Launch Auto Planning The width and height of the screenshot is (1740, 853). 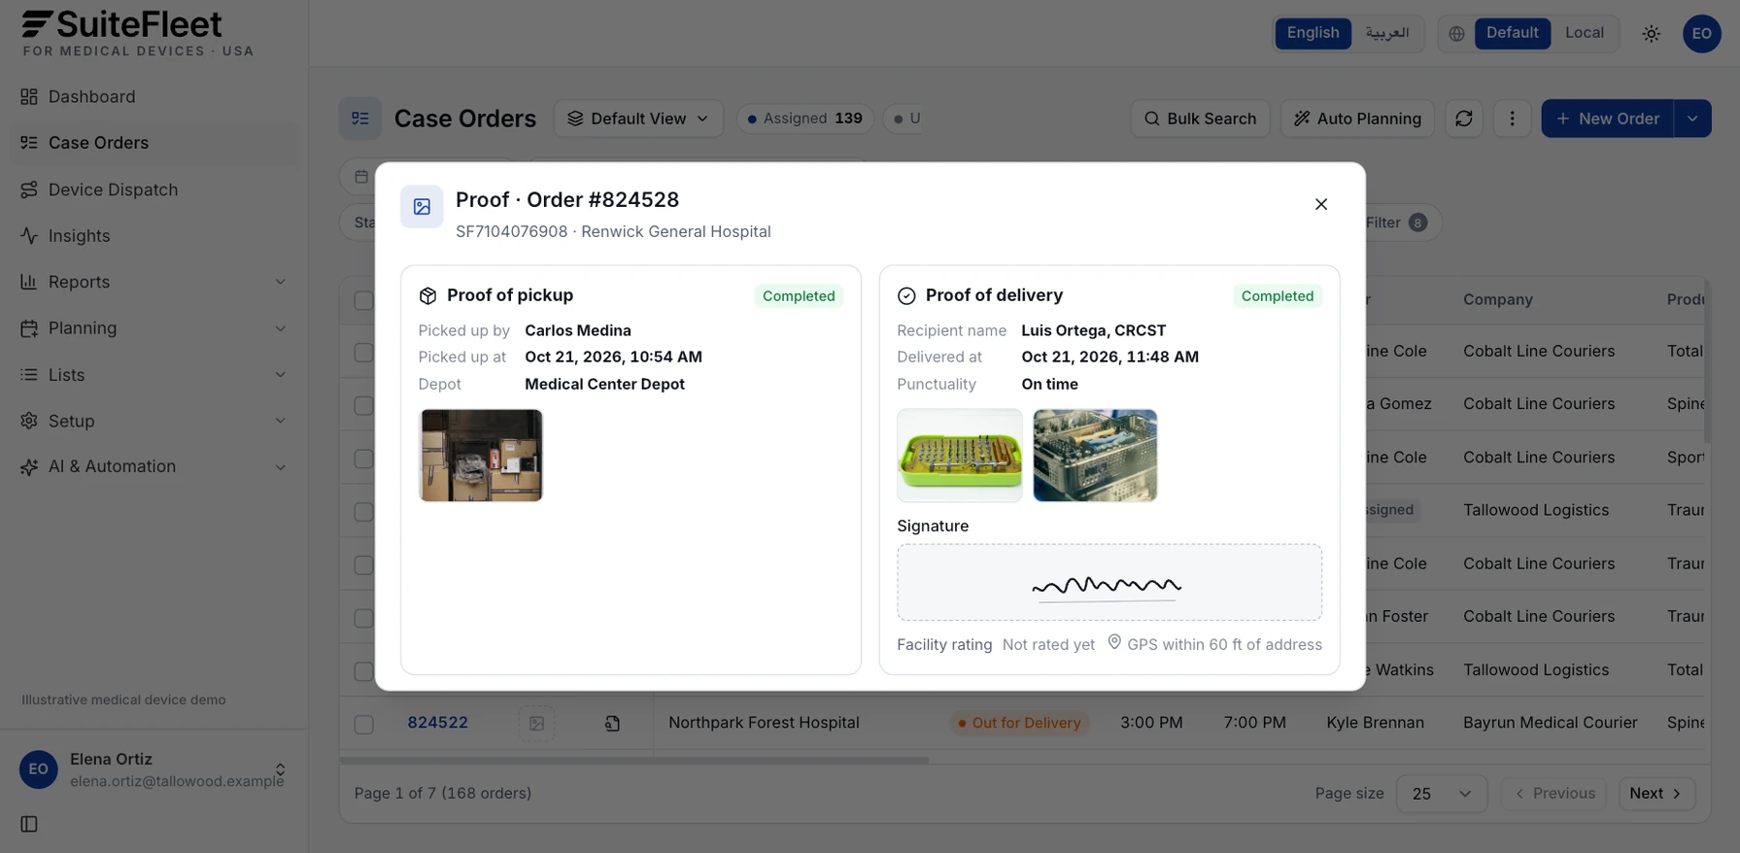[x=1357, y=119]
